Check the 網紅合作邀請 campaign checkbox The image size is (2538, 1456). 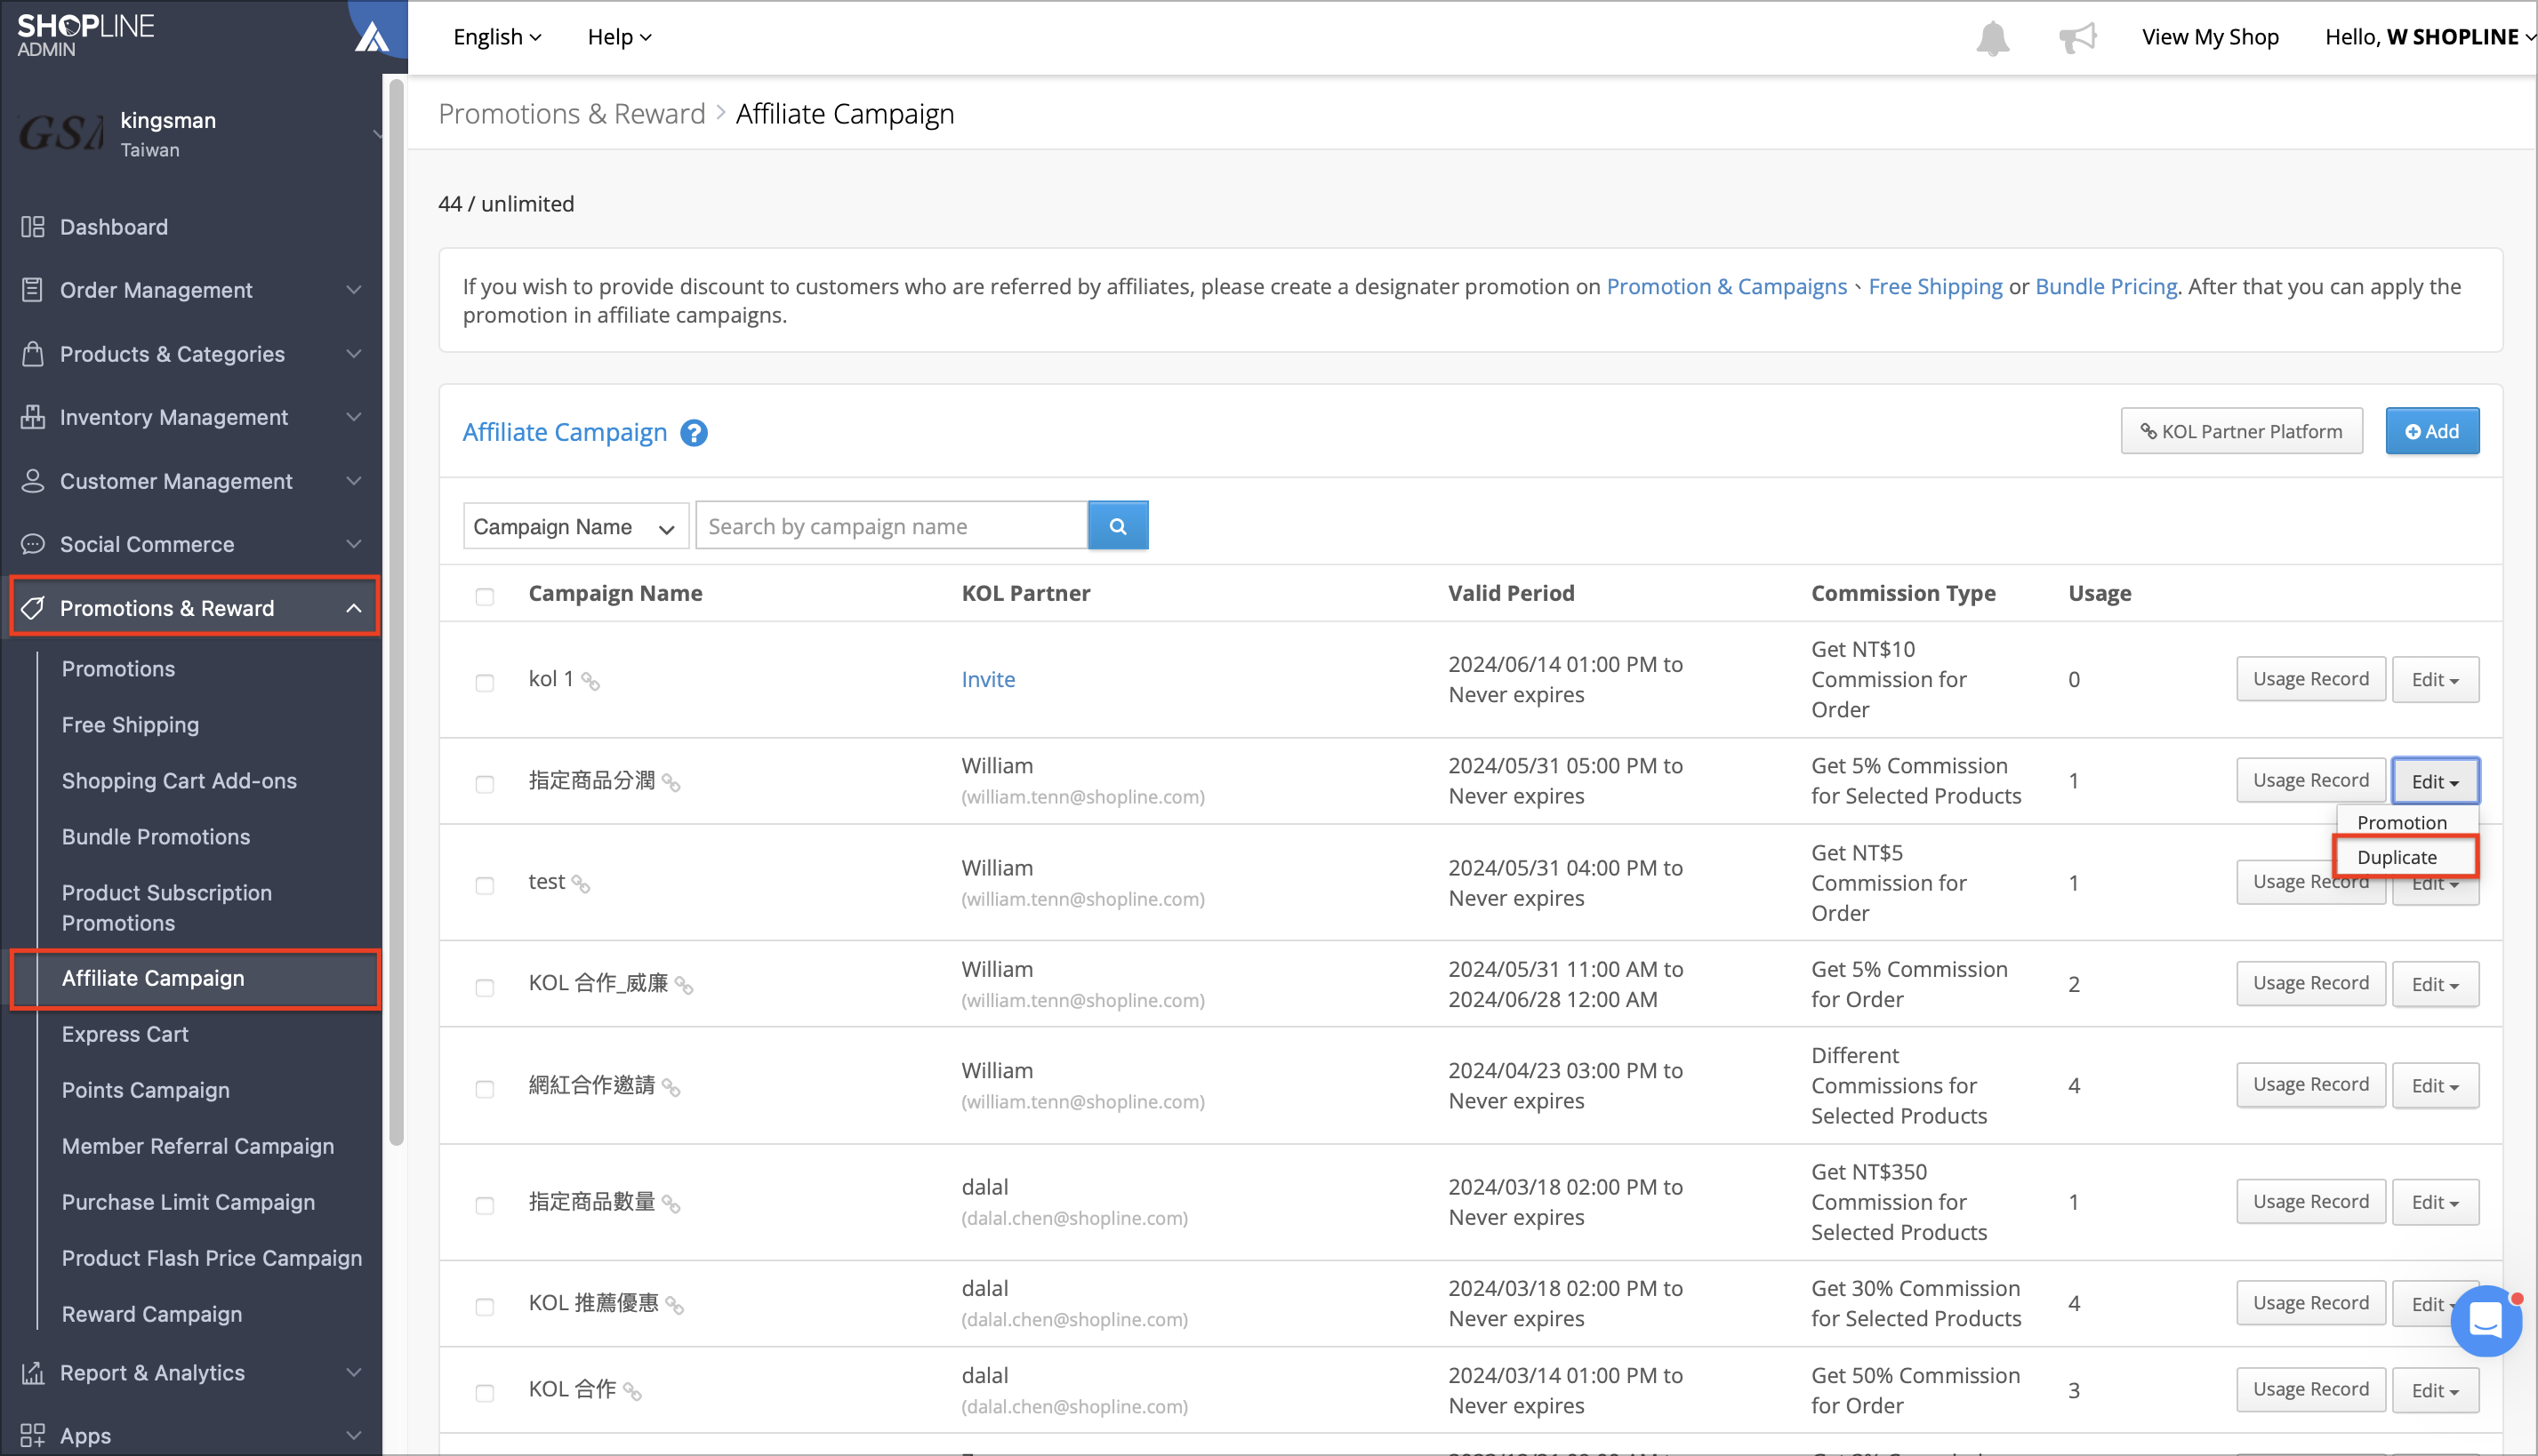(x=486, y=1089)
